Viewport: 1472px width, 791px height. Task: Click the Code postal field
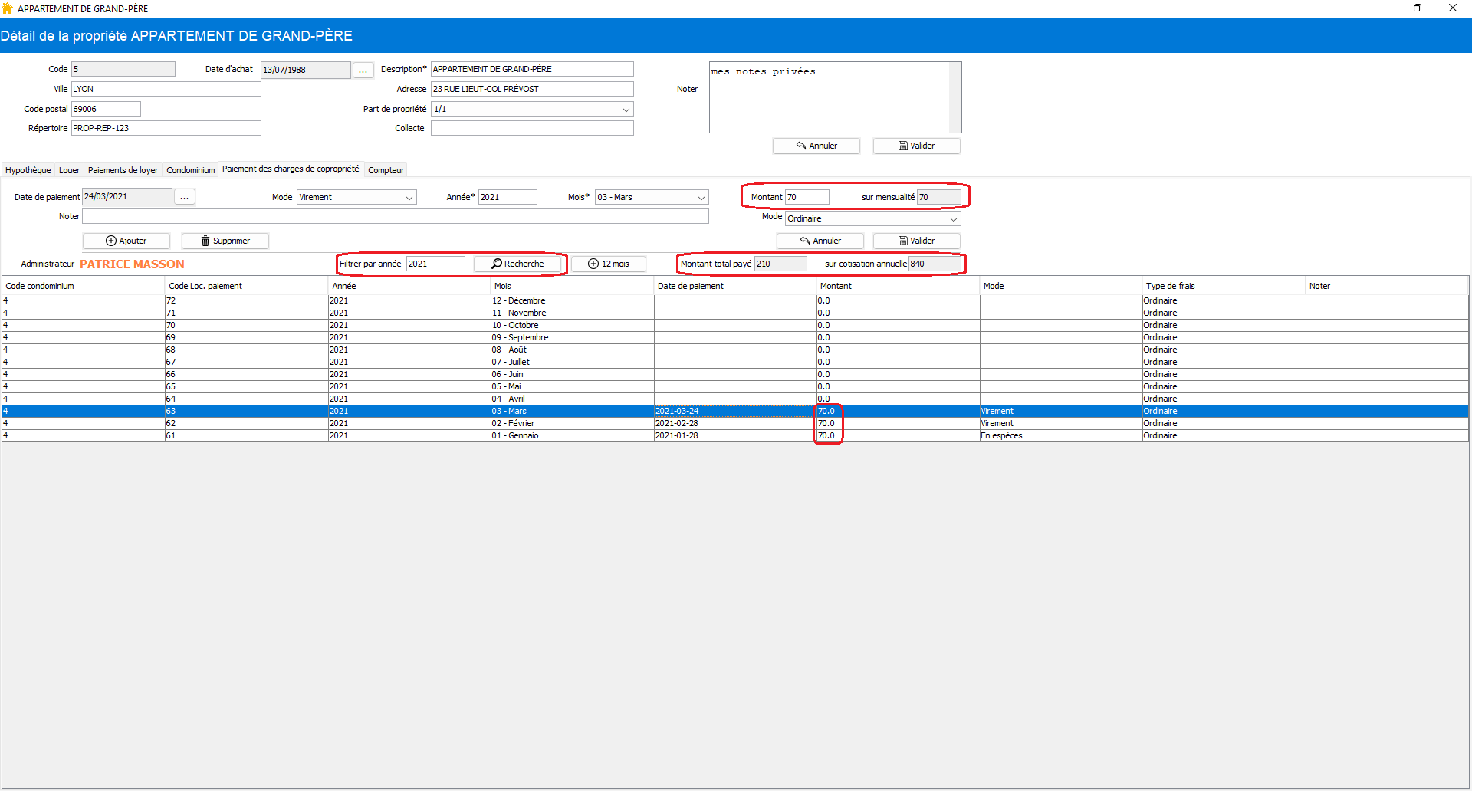tap(106, 109)
